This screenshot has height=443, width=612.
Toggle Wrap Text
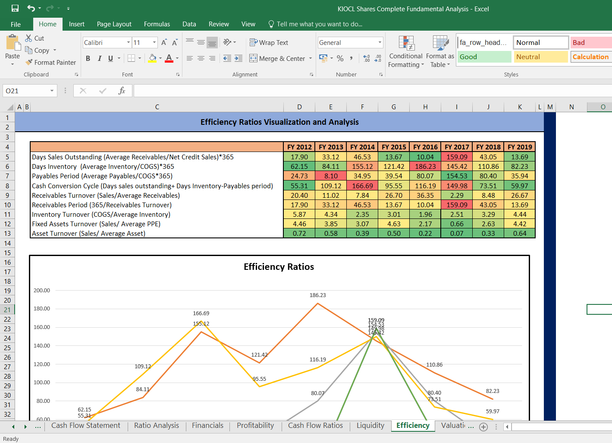pos(269,42)
